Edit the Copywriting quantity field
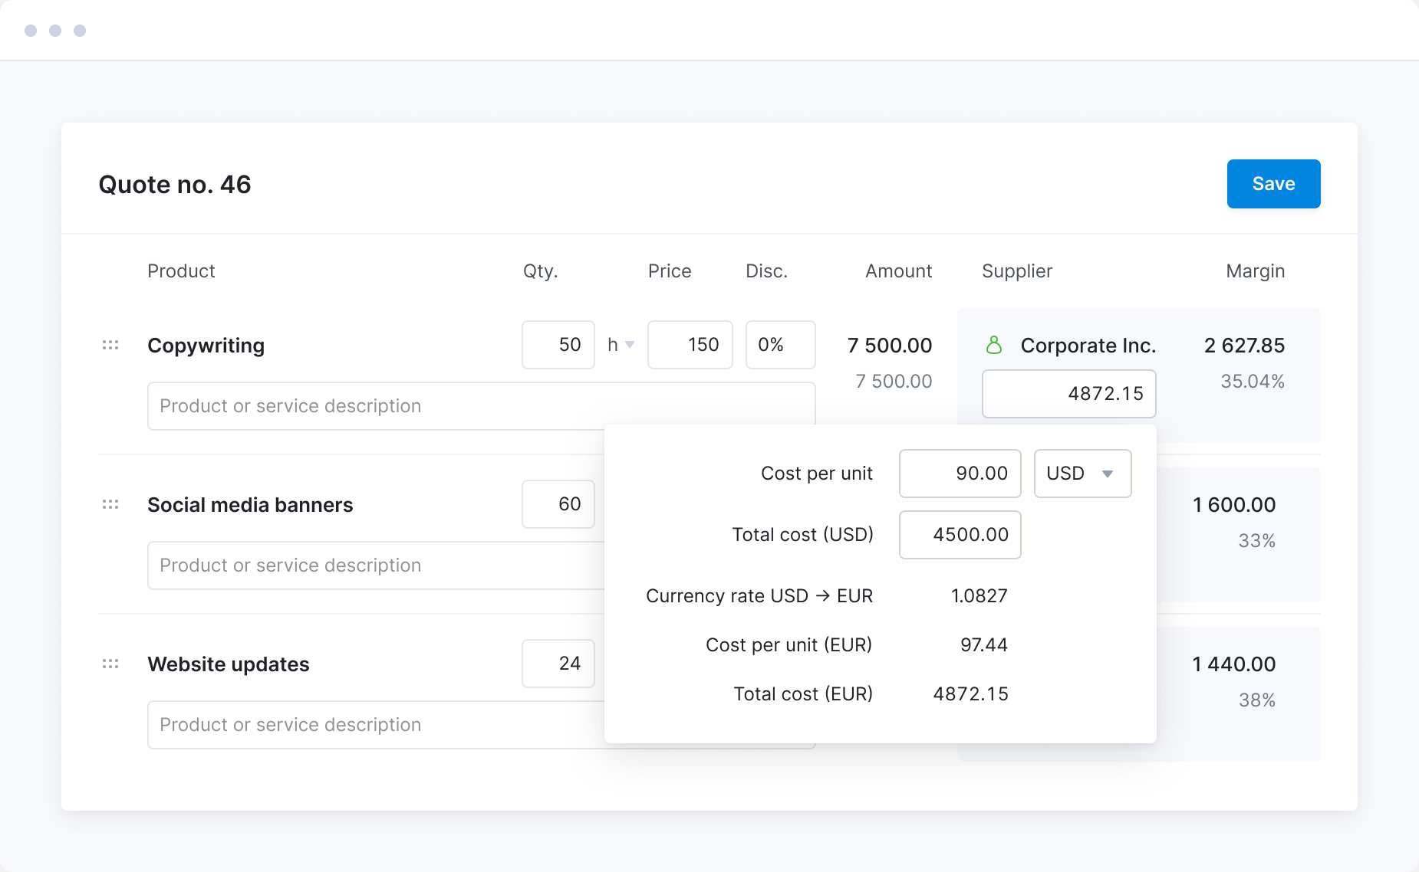Screen dimensions: 1419x872 point(558,345)
